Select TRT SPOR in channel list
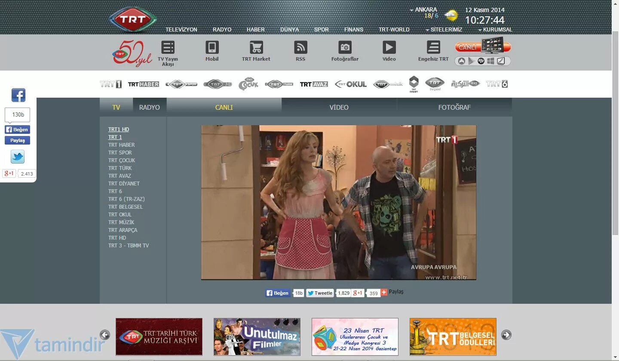The image size is (619, 361). pos(120,152)
